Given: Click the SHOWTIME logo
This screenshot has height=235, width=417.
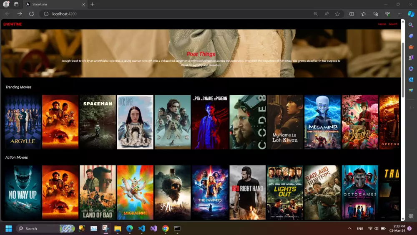Looking at the screenshot, I should (13, 24).
